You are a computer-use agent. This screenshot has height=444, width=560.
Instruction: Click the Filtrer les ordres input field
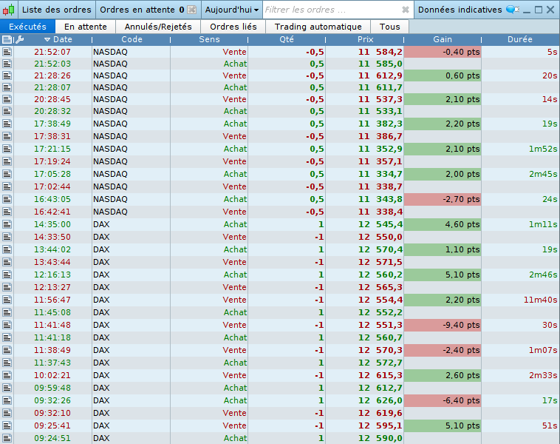331,10
